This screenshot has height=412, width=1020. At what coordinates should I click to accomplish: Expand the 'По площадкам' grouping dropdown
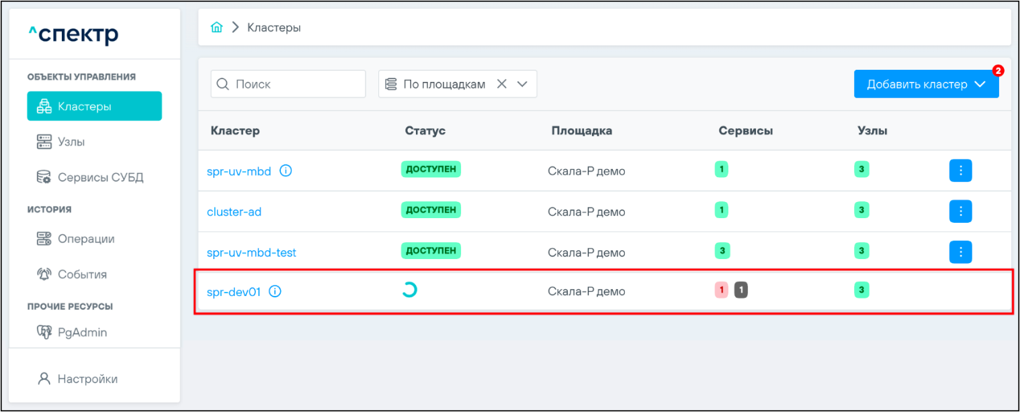pos(523,84)
